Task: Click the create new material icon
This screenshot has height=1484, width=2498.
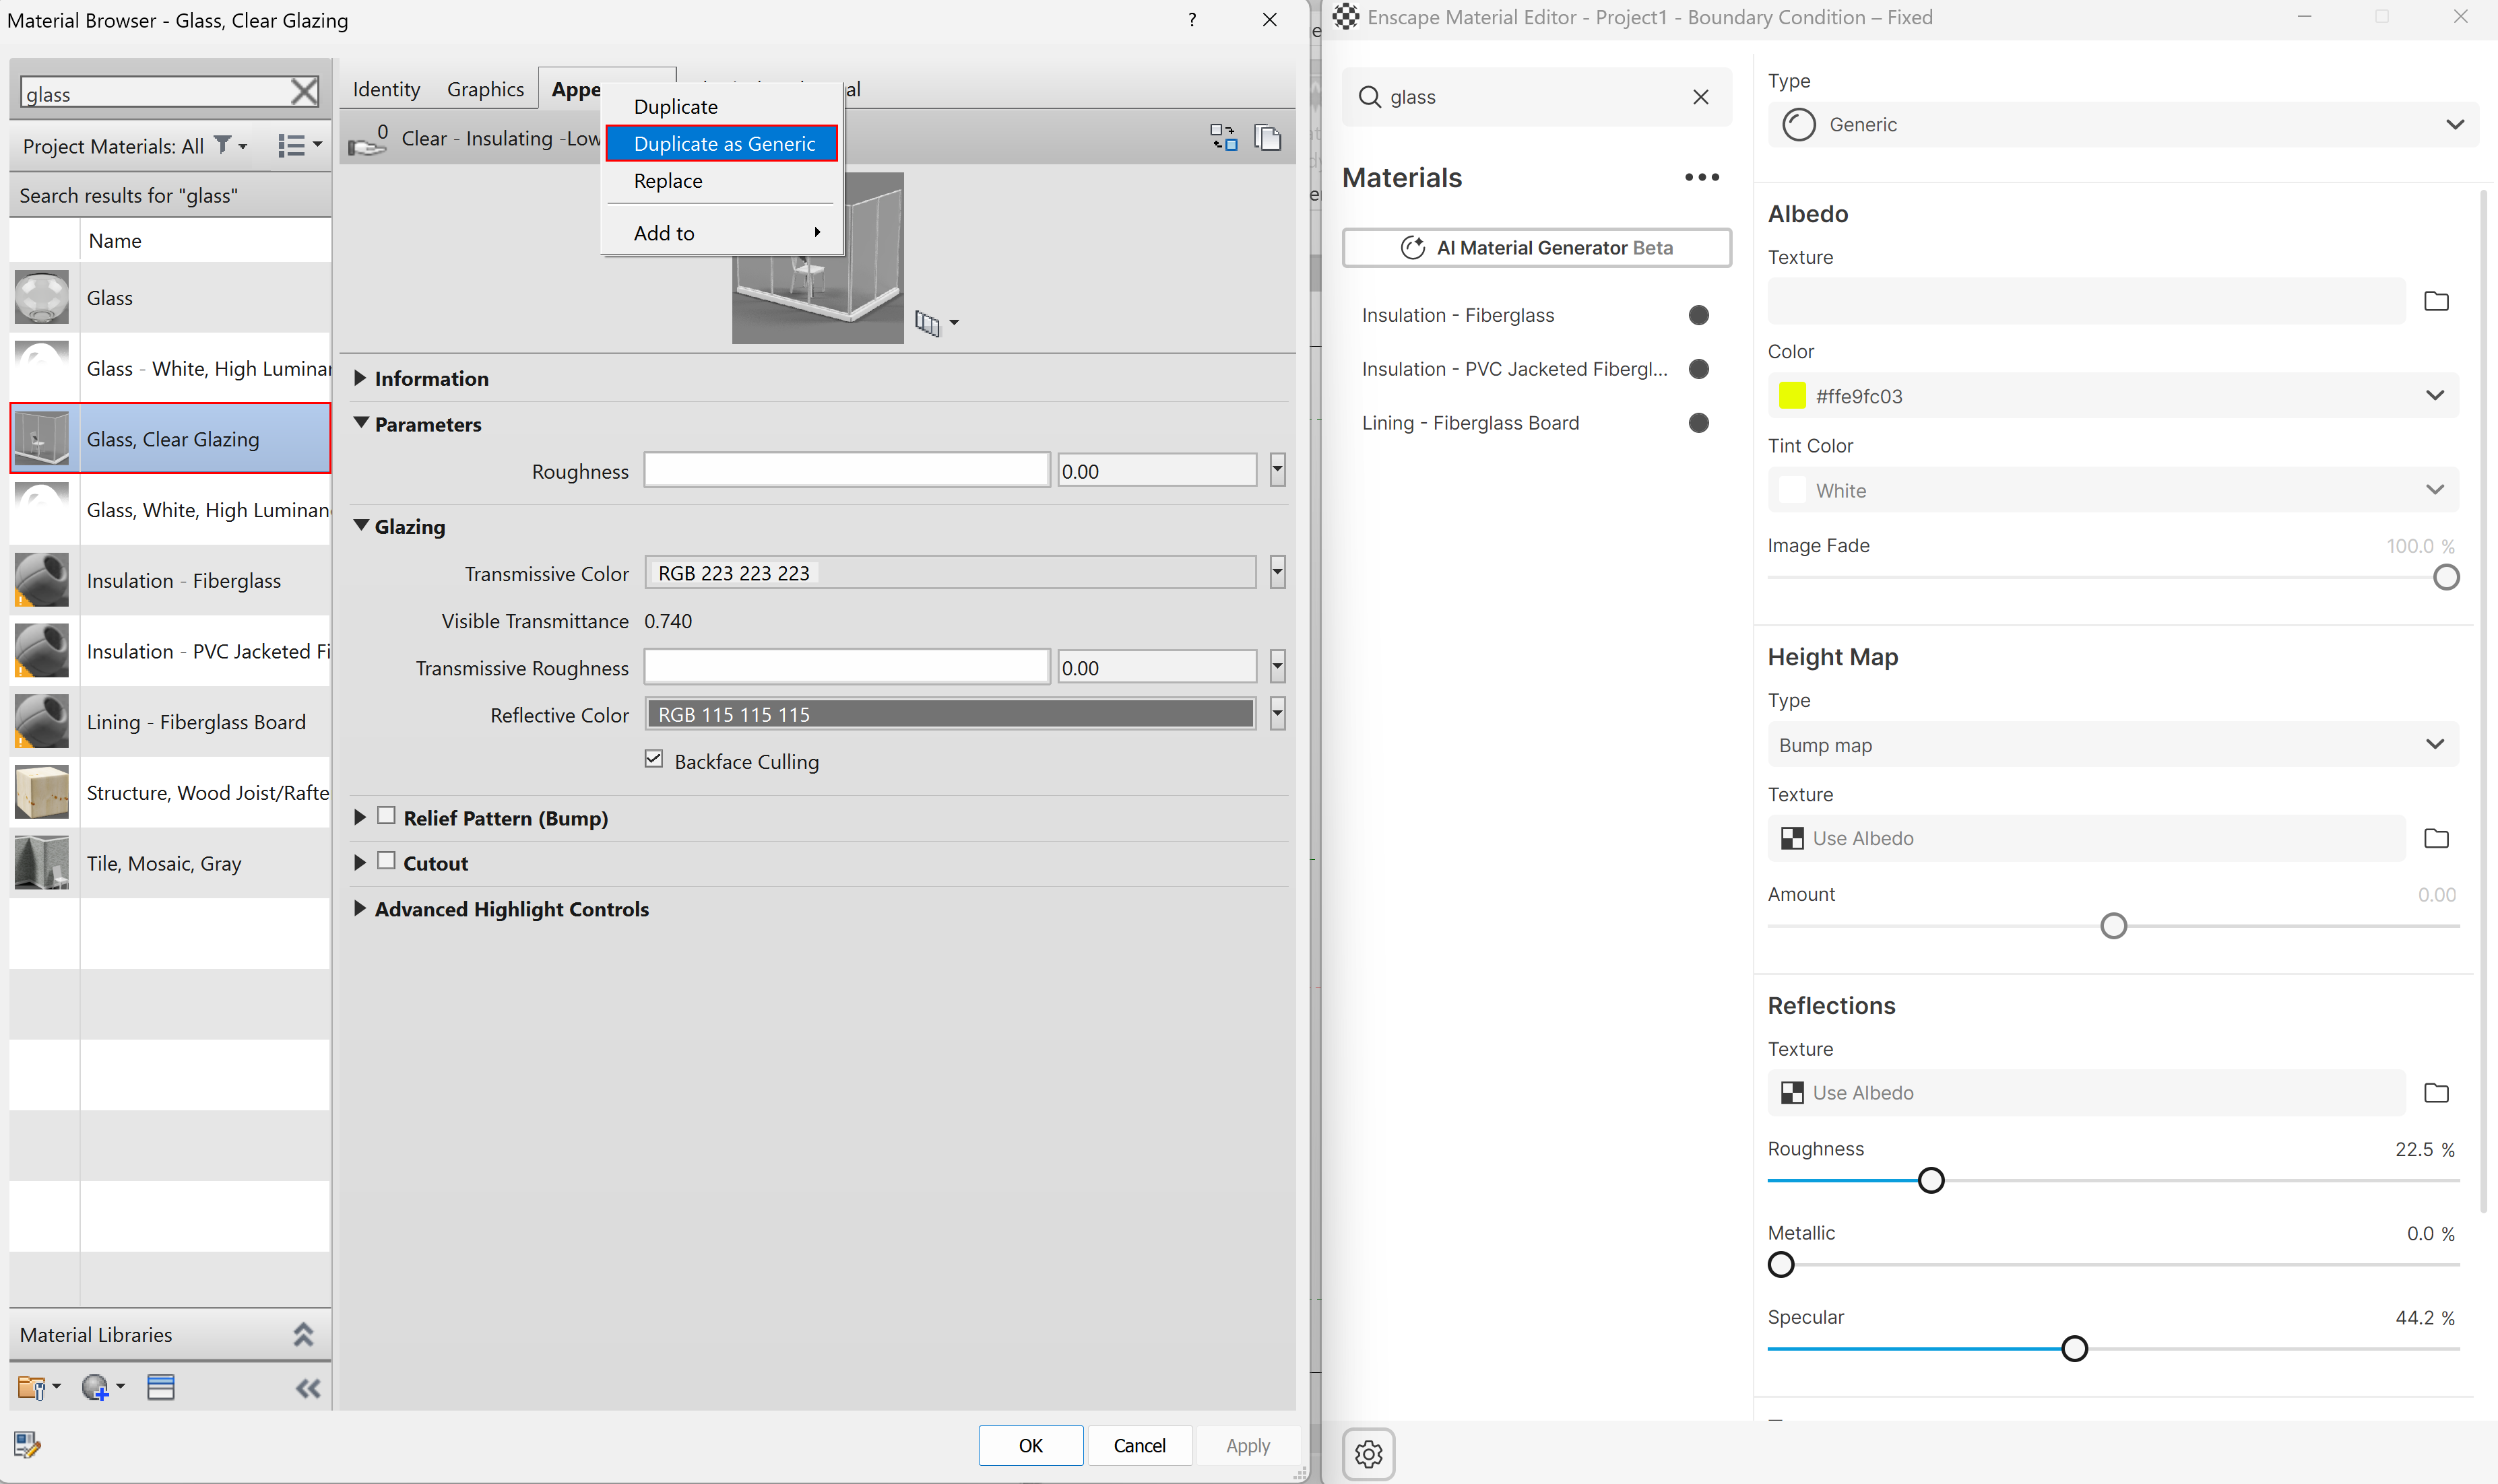Action: pos(102,1387)
